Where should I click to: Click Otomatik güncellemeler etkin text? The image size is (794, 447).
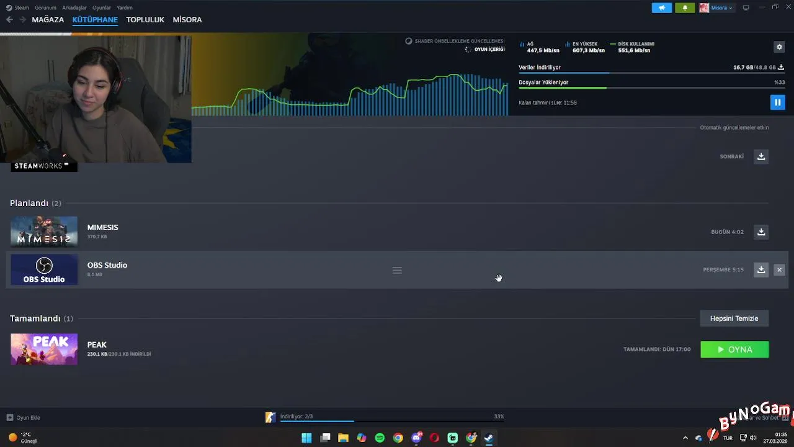[x=734, y=128]
